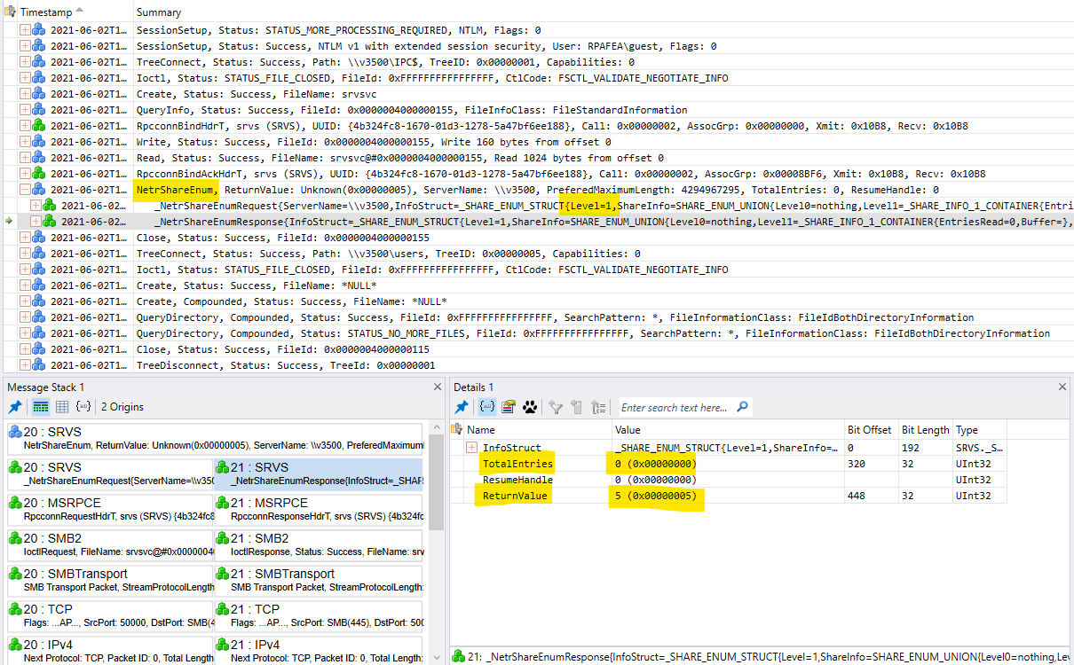Expand the TreeDisconnect row
1074x665 pixels.
point(25,364)
